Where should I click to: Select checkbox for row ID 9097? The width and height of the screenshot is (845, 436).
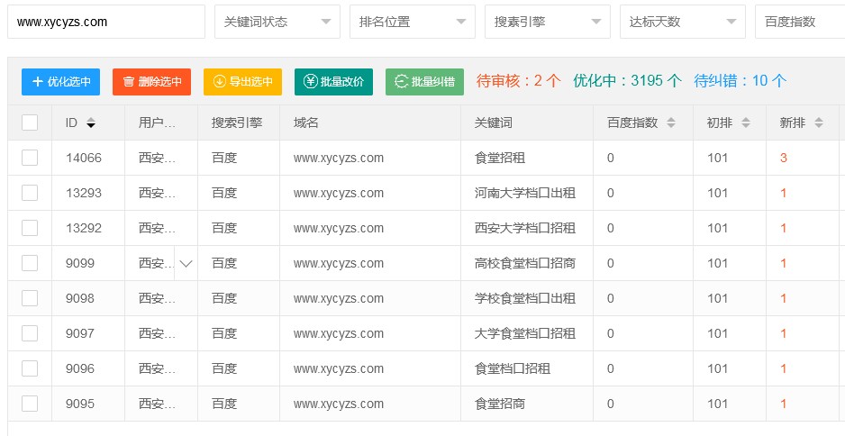30,333
